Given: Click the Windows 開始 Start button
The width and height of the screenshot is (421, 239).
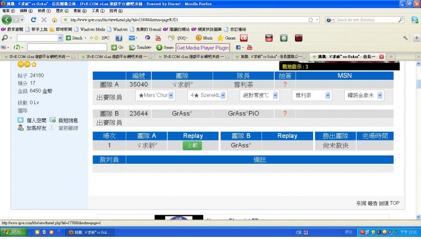Looking at the screenshot, I should coord(14,232).
